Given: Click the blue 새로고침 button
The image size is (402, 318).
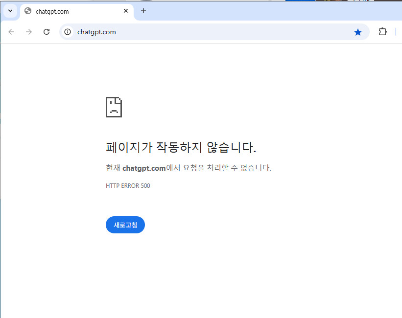Looking at the screenshot, I should click(x=125, y=225).
